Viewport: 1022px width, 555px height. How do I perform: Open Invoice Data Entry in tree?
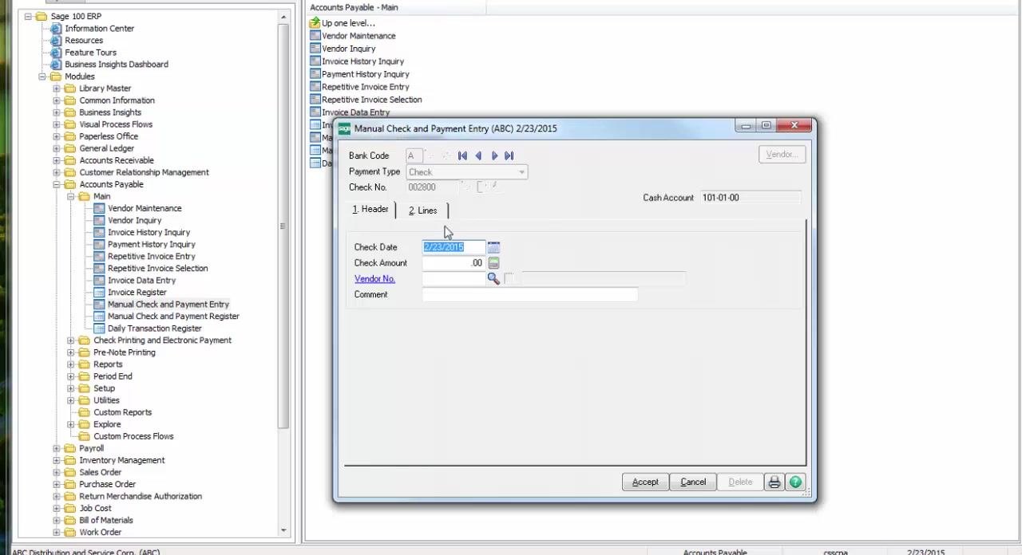coord(141,281)
